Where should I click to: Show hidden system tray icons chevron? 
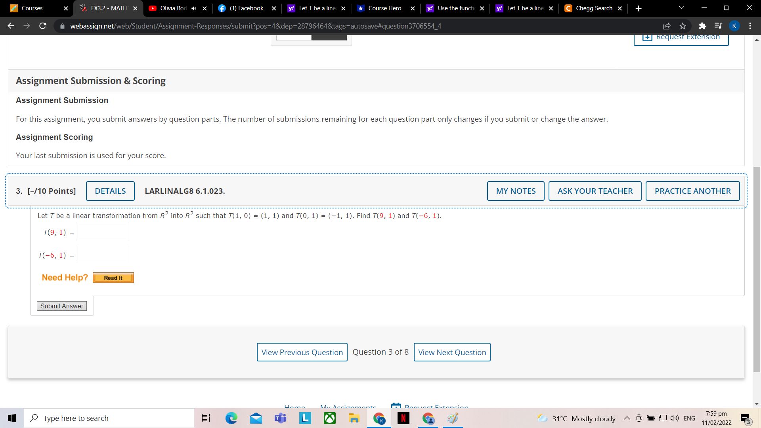627,418
